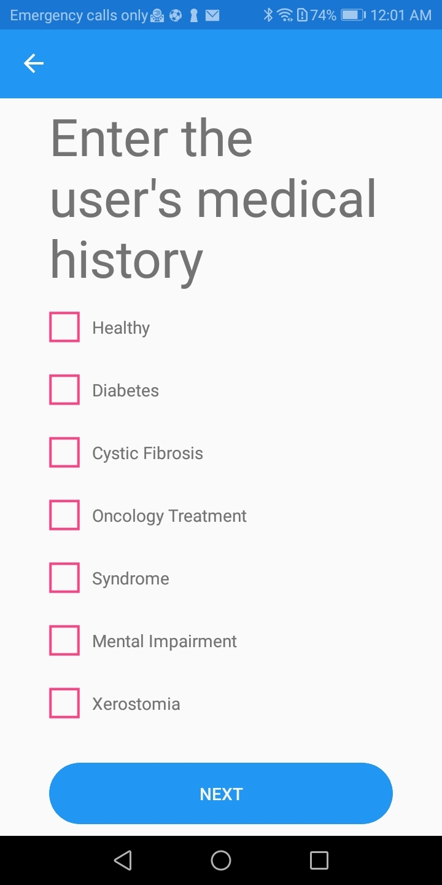Tap the Android back navigation triangle
The height and width of the screenshot is (885, 442).
tap(123, 860)
